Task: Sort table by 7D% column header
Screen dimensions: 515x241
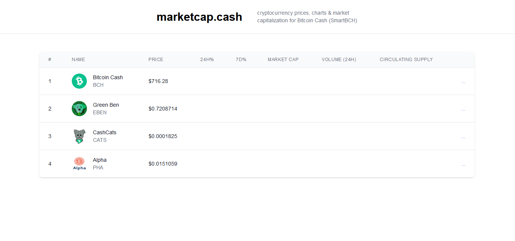Action: click(x=241, y=60)
